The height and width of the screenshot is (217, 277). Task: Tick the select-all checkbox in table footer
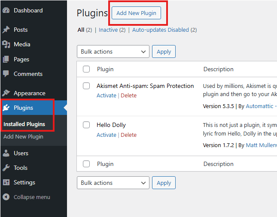click(x=86, y=164)
